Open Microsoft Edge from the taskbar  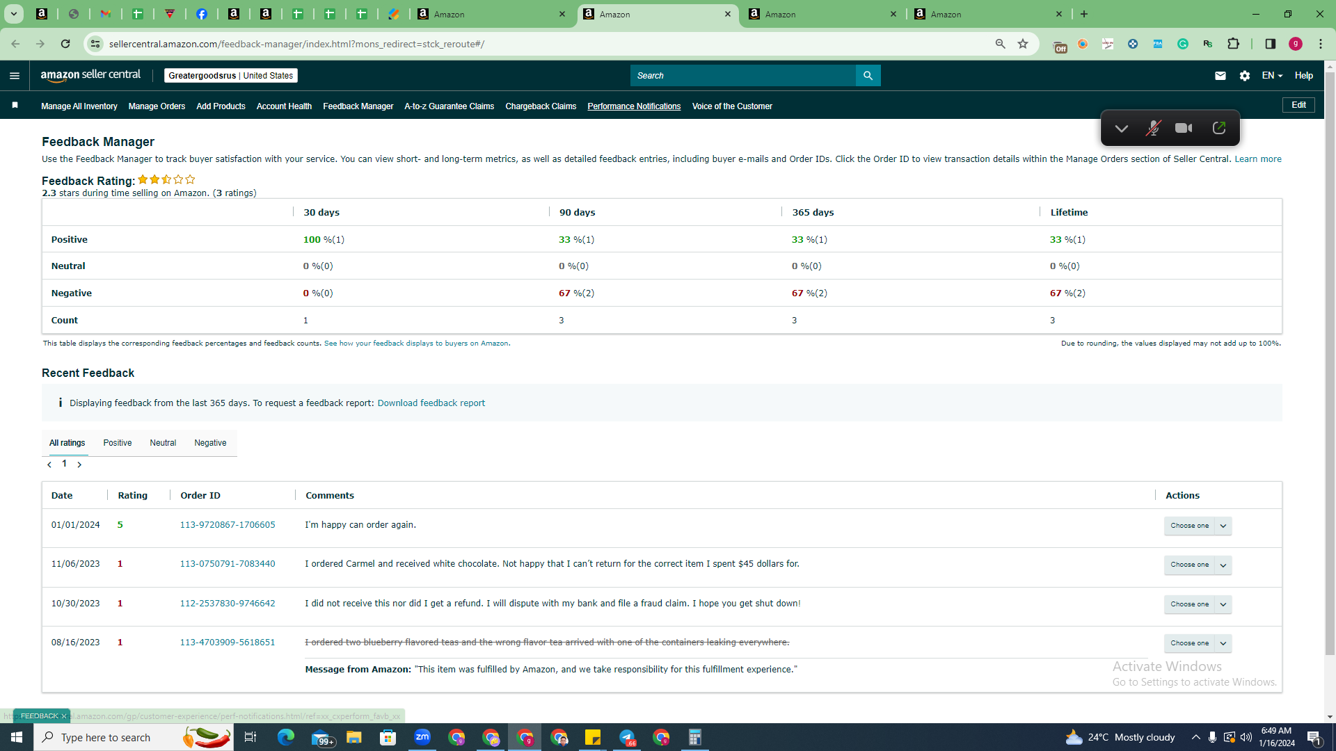coord(286,737)
